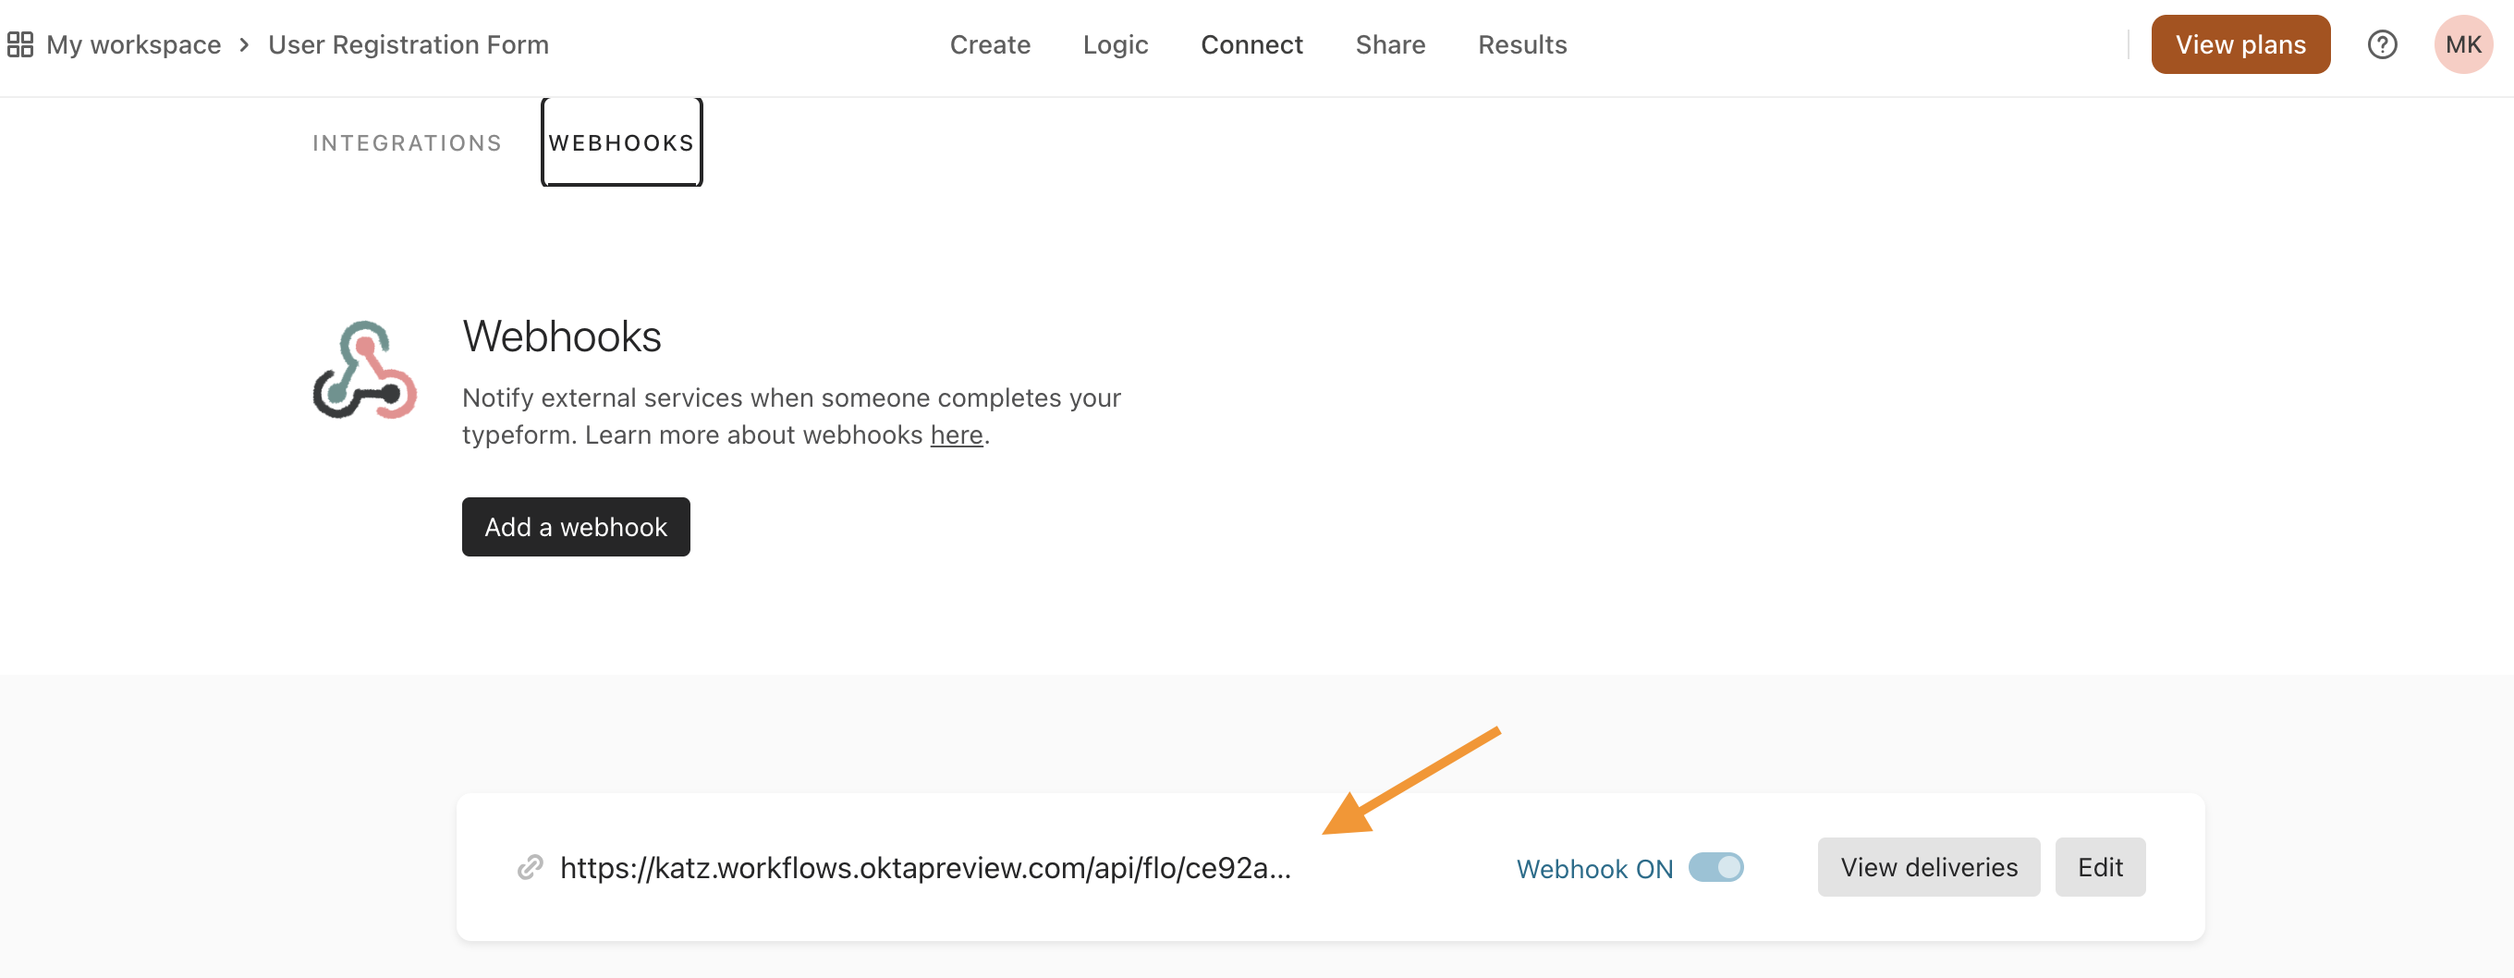Disable the webhook using its switch
The image size is (2514, 978).
click(1715, 867)
